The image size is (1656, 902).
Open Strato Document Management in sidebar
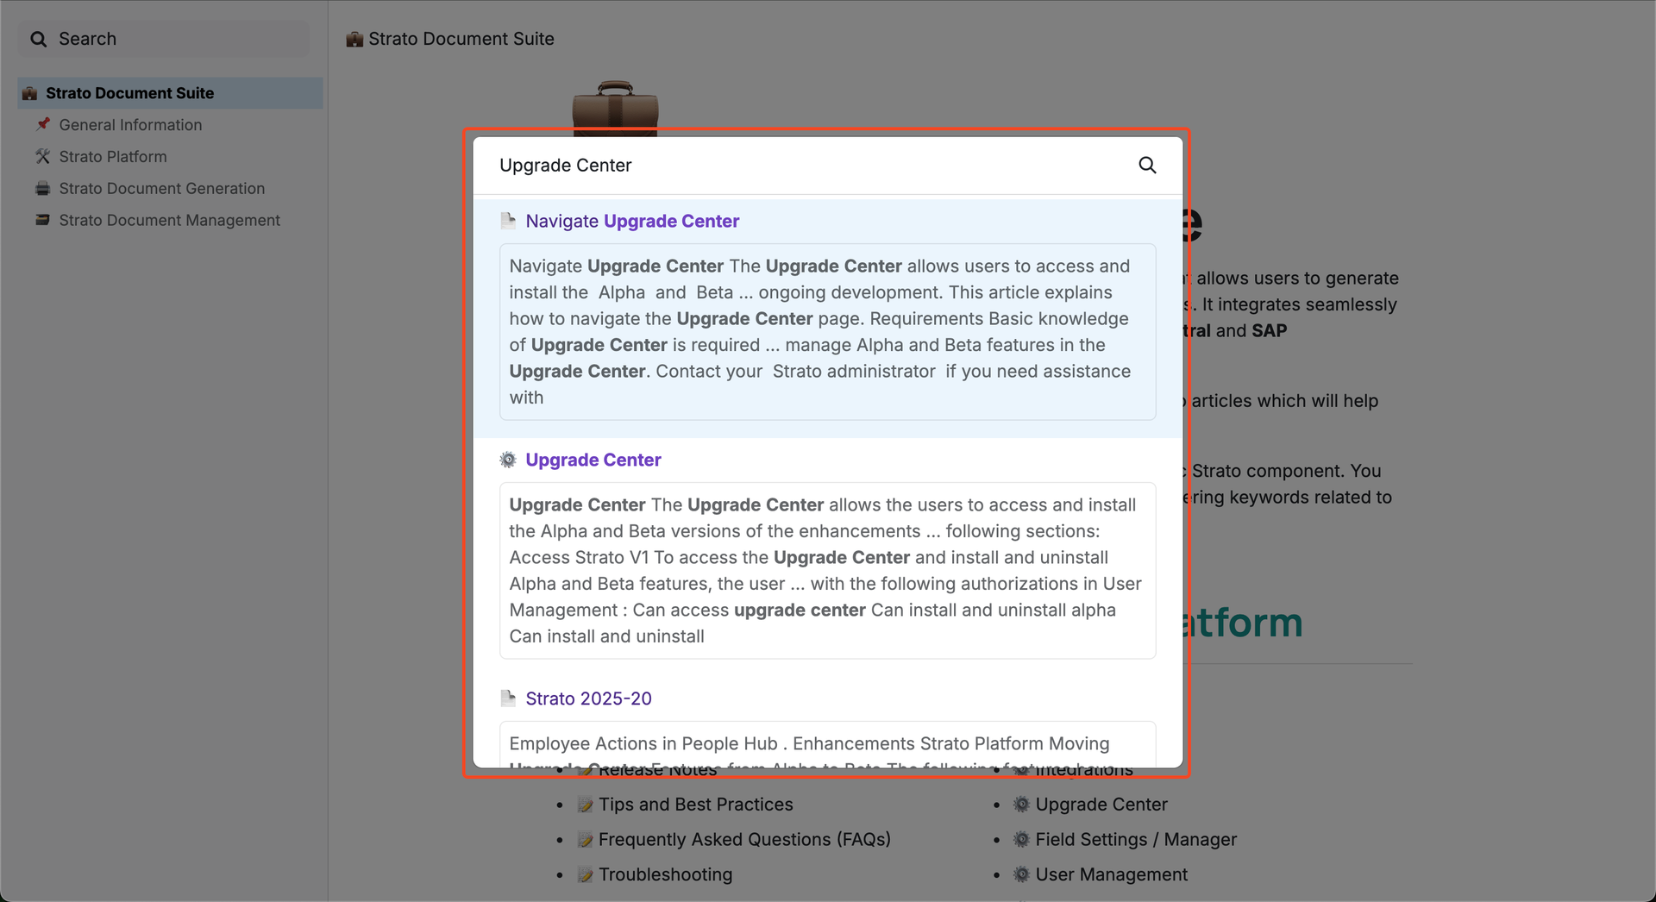[169, 221]
